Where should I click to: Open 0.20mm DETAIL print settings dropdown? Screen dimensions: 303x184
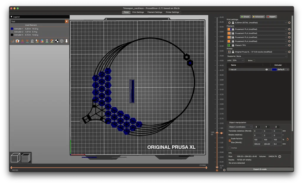point(257,23)
